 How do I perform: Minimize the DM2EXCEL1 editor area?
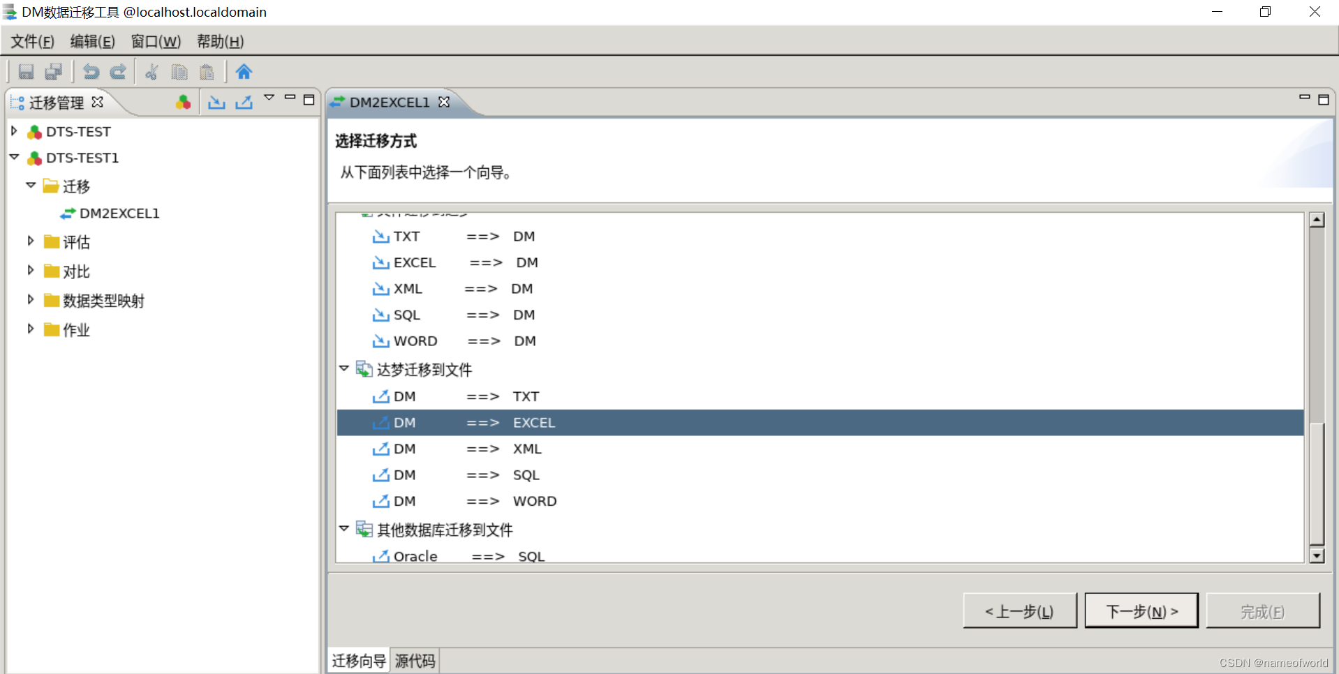1304,98
